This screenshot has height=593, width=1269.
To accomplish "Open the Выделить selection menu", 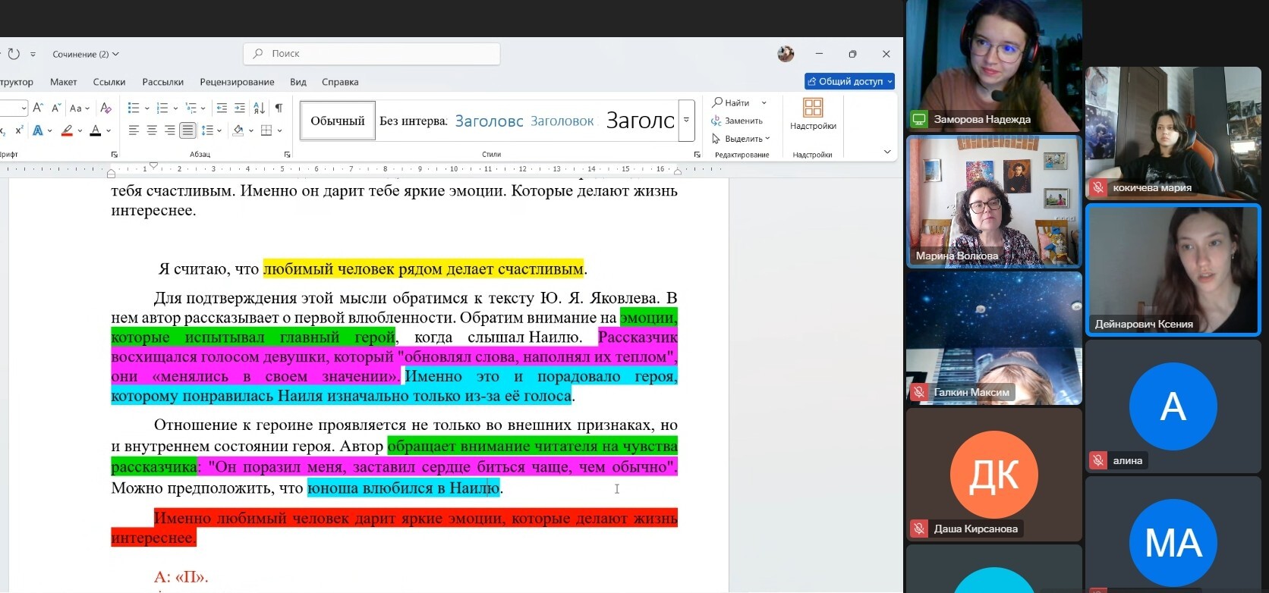I will pyautogui.click(x=741, y=139).
